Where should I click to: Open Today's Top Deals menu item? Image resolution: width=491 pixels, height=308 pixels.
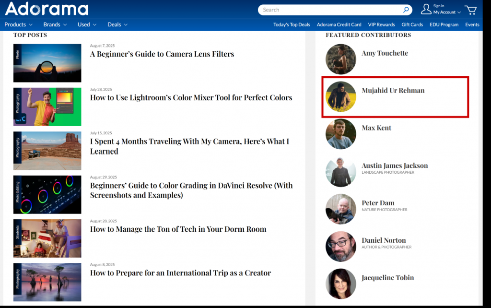292,24
